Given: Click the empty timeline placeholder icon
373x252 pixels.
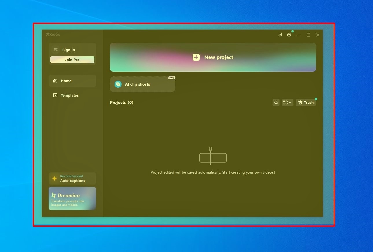Looking at the screenshot, I should [213, 156].
